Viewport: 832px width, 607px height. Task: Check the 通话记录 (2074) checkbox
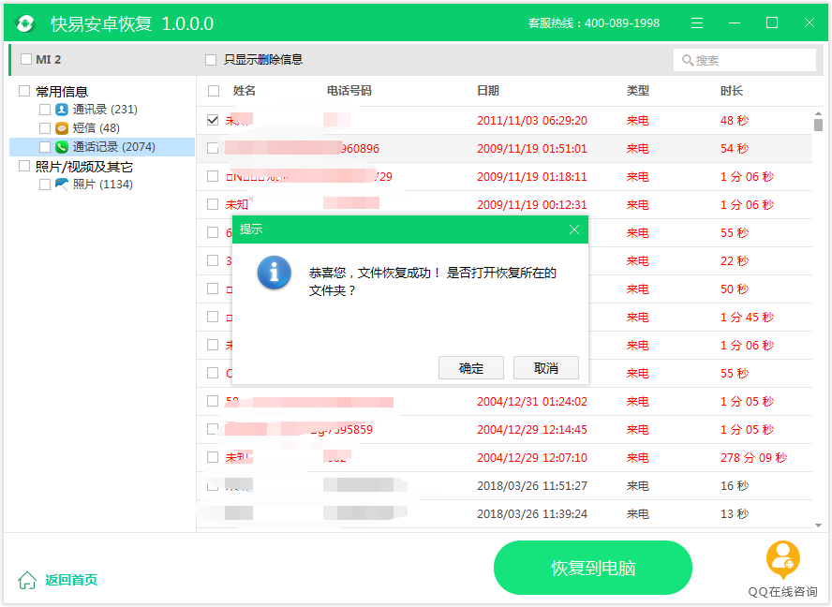click(45, 146)
